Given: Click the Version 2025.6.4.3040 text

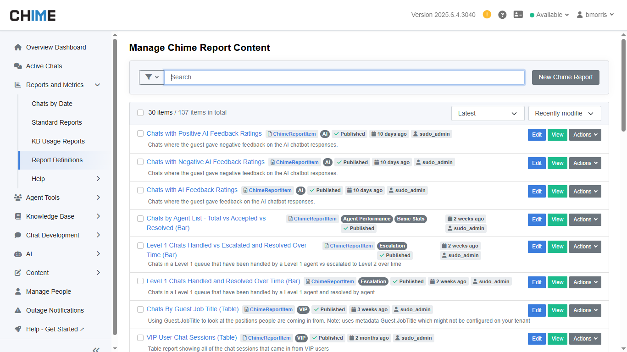Looking at the screenshot, I should pyautogui.click(x=444, y=15).
